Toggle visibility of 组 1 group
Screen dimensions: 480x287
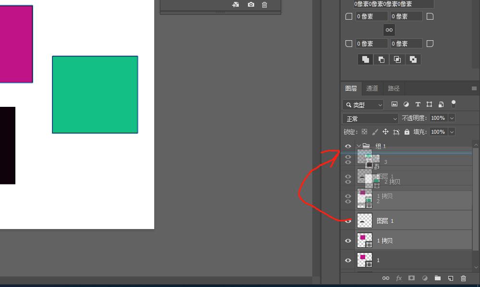click(348, 146)
